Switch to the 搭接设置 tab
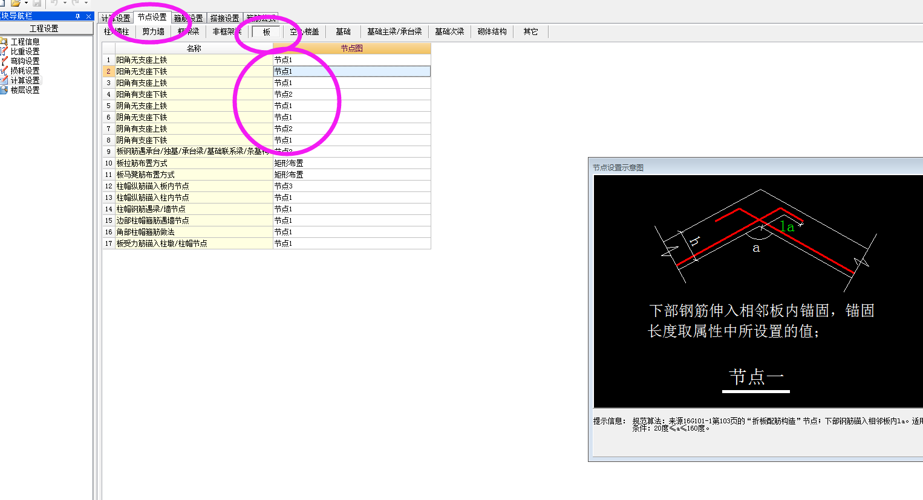 click(224, 18)
